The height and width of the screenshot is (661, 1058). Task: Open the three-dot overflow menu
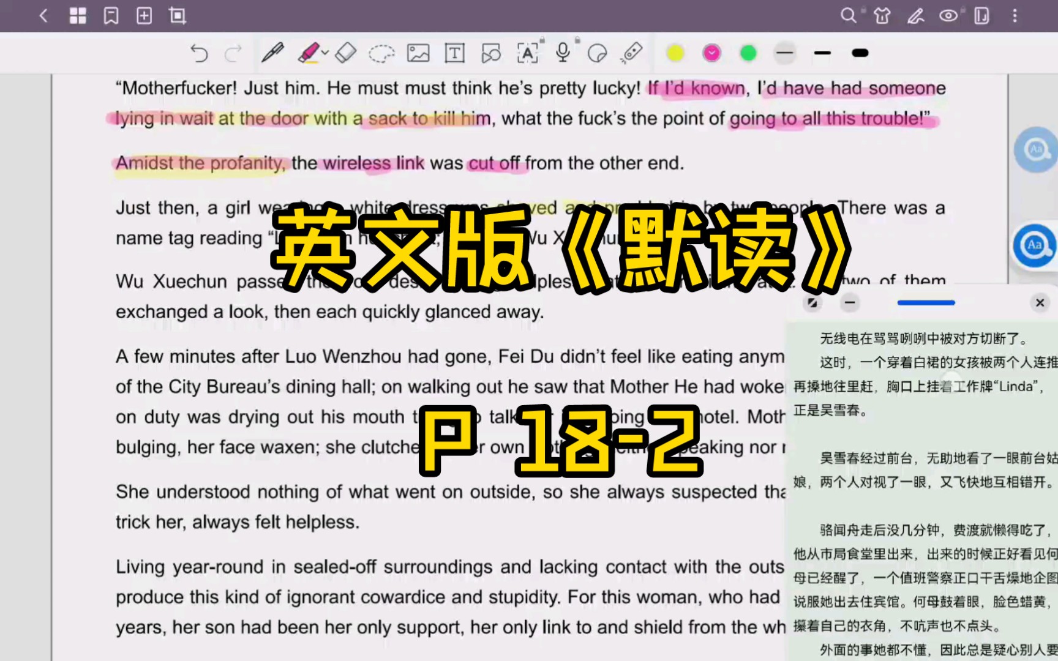(x=1015, y=15)
